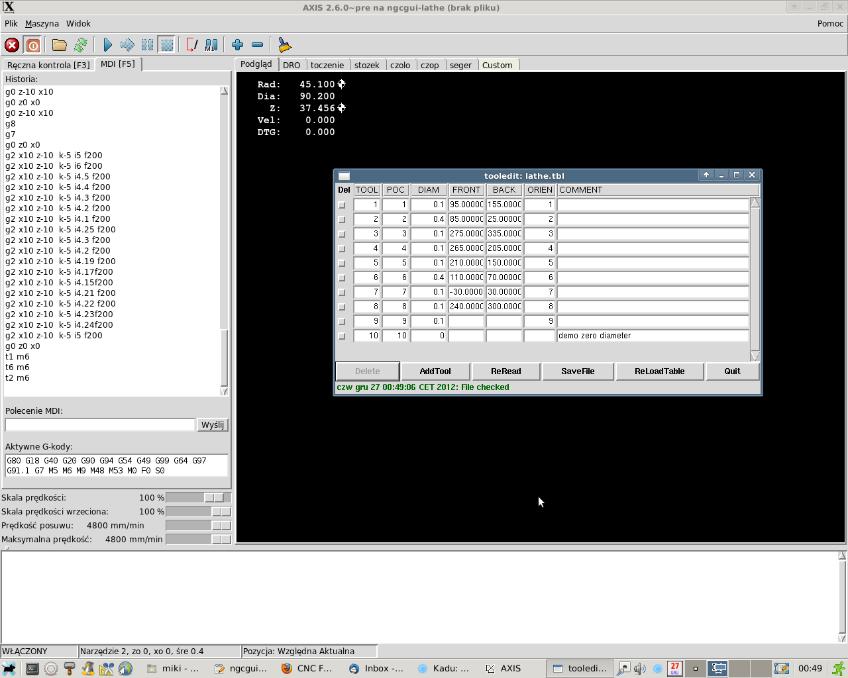The image size is (848, 678).
Task: Check the Del box for tool 10
Action: point(342,336)
